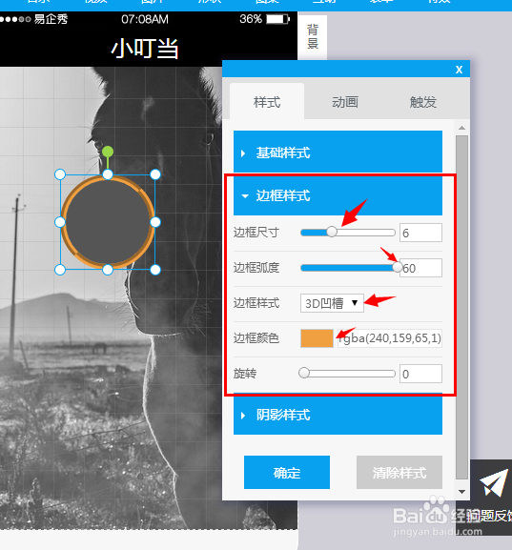Click the bottom-left resize handle of the circle
512x550 pixels.
pos(60,270)
